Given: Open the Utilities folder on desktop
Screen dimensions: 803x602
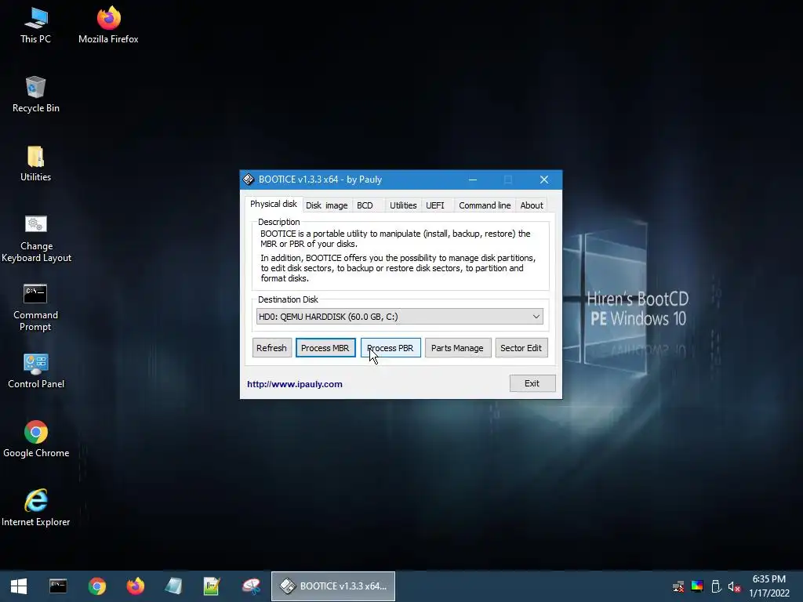Looking at the screenshot, I should tap(35, 163).
